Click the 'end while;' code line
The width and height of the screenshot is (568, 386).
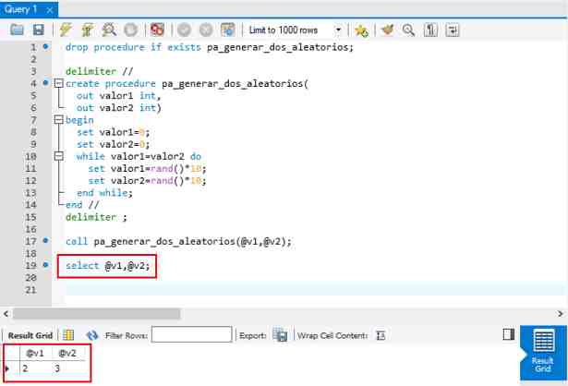[104, 193]
